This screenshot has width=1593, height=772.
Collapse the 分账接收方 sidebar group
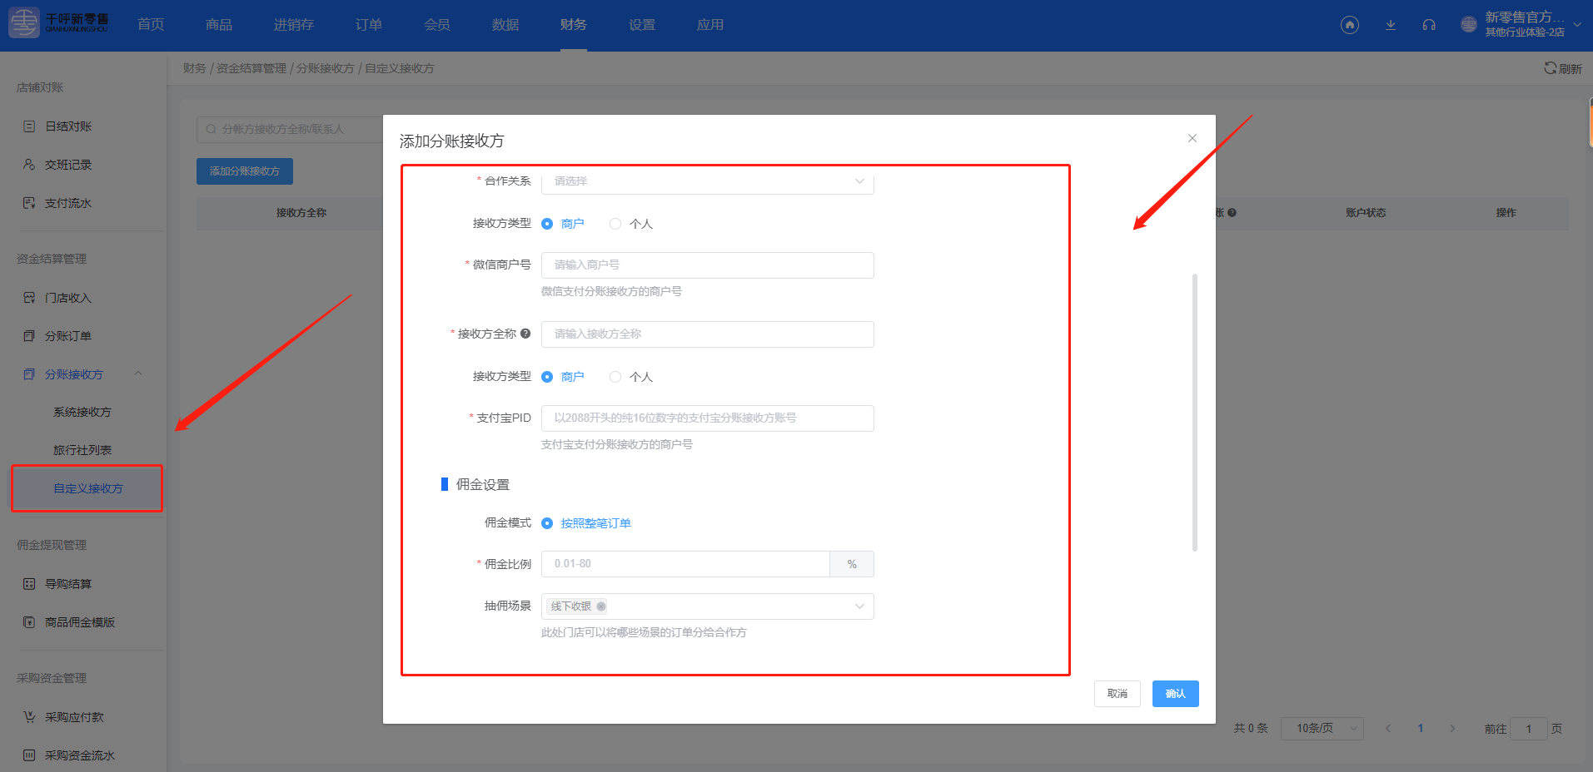138,374
